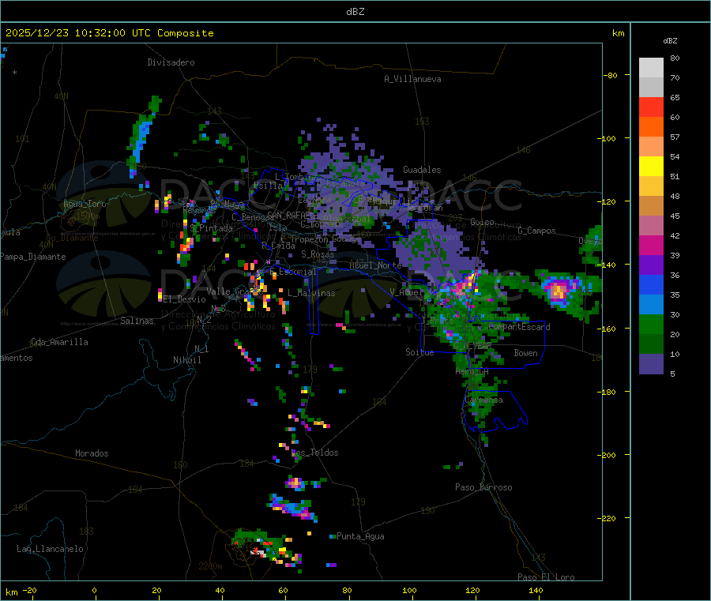
Task: Click the 5 dBZ purple legend swatch
Action: (x=651, y=364)
